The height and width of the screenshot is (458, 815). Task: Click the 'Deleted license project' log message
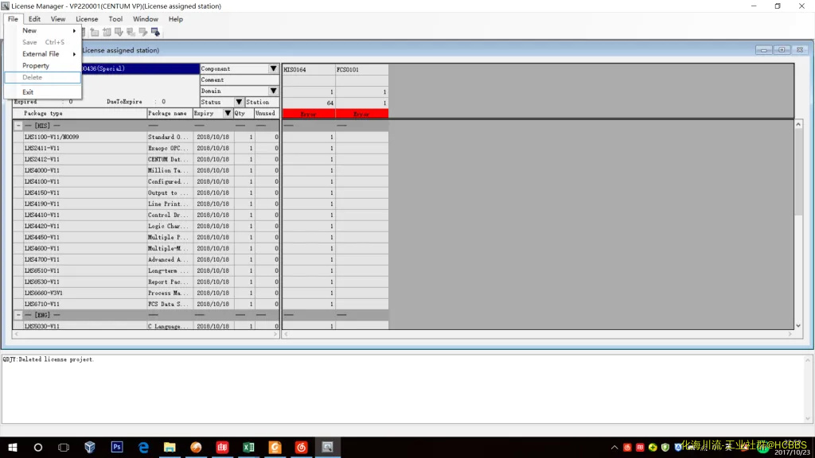[49, 359]
